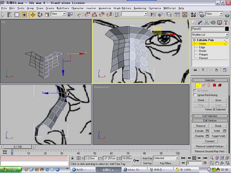Collapse the Selection rollout
This screenshot has height=173, width=231.
coord(210,80)
